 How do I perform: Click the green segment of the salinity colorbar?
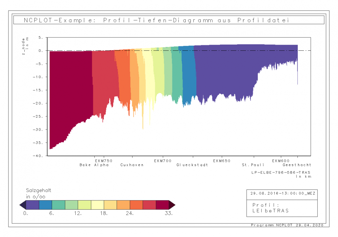[x=71, y=205]
